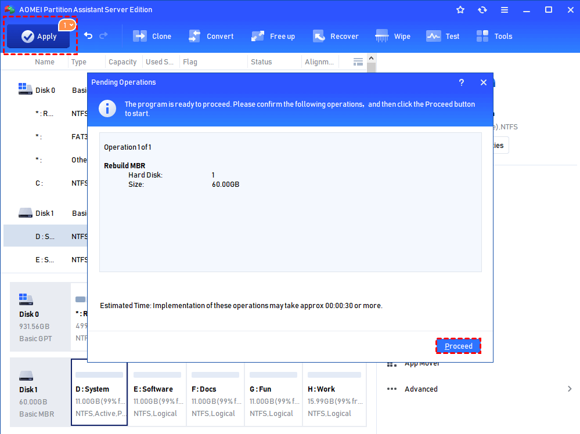The image size is (580, 434).
Task: Select F: Docs partition block
Action: [215, 393]
